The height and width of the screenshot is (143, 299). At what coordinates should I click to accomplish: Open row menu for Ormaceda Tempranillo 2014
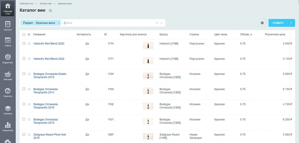(29, 89)
